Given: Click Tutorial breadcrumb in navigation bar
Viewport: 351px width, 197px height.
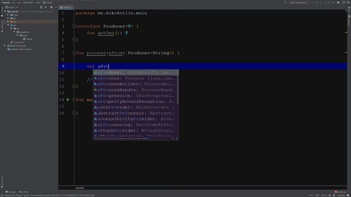Looking at the screenshot, I should 6,2.
